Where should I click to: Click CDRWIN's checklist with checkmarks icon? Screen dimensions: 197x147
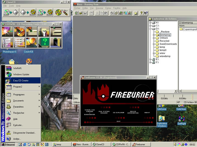click(20, 43)
